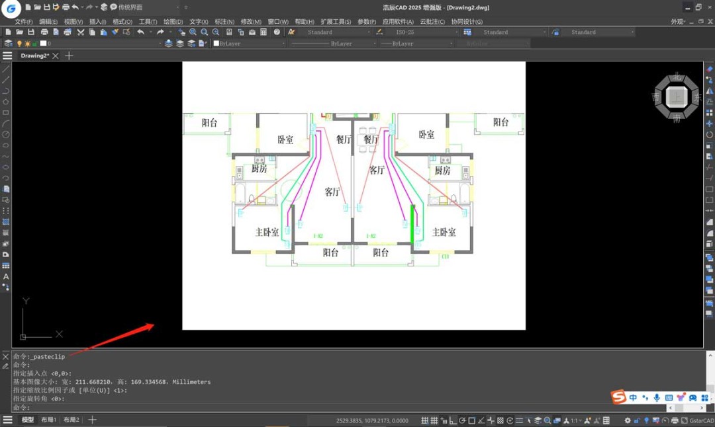
Task: Switch to the 布局1 layout tab
Action: pos(49,420)
